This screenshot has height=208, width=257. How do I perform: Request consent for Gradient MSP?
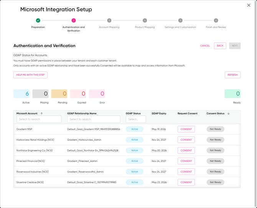pyautogui.click(x=186, y=129)
